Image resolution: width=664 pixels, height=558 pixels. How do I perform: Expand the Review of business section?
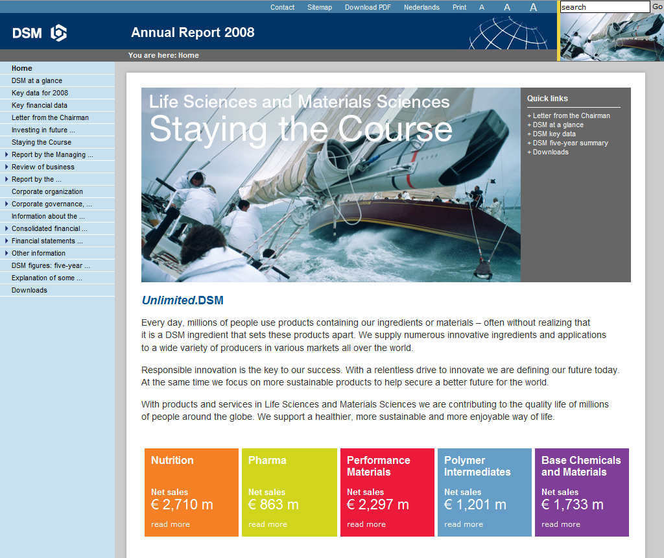click(x=6, y=167)
